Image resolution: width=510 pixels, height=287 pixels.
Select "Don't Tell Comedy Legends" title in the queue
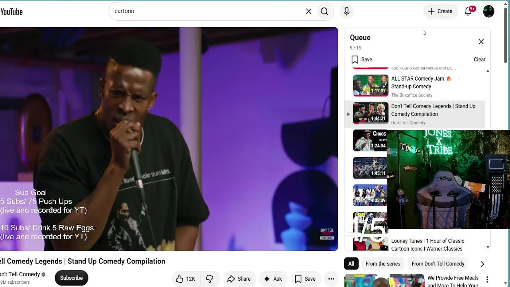click(x=433, y=110)
